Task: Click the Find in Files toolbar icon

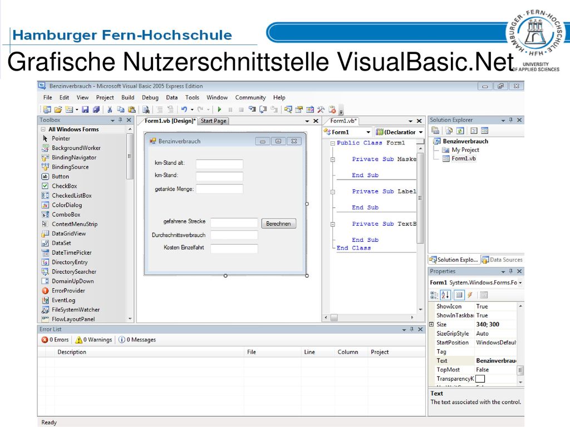Action: (146, 110)
